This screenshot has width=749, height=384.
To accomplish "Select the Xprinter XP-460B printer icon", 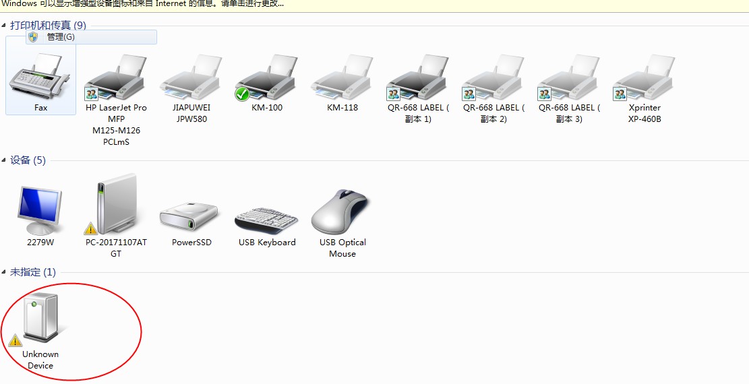I will (644, 77).
